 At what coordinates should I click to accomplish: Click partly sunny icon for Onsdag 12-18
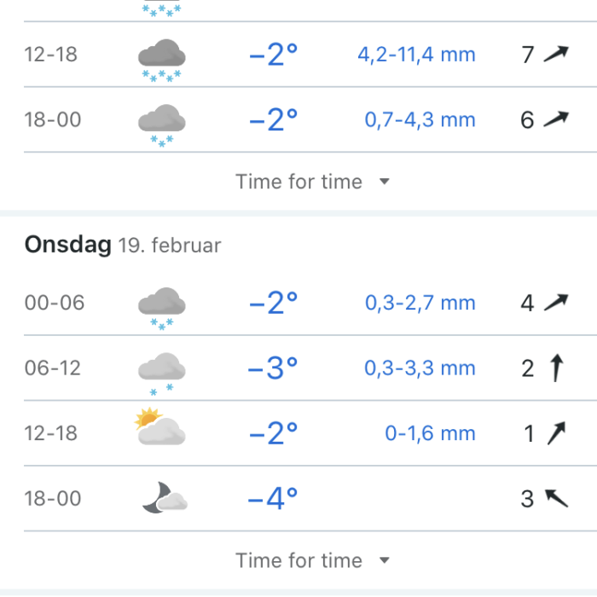160,426
